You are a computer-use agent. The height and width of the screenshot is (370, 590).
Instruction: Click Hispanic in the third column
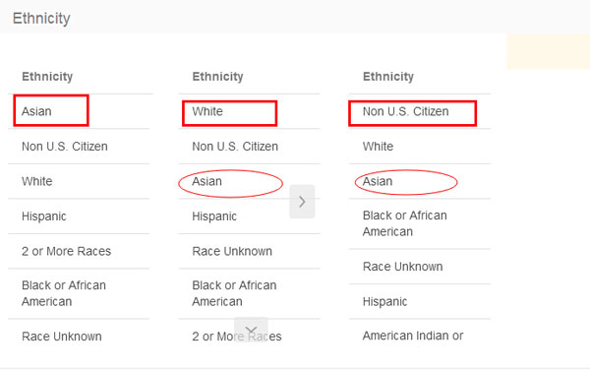[x=384, y=301]
